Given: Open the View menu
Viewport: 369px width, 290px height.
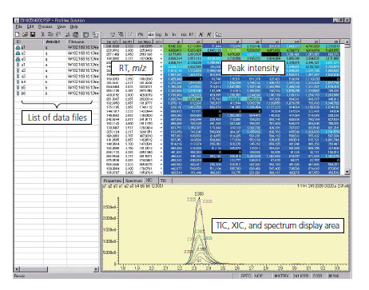Looking at the screenshot, I should point(61,26).
